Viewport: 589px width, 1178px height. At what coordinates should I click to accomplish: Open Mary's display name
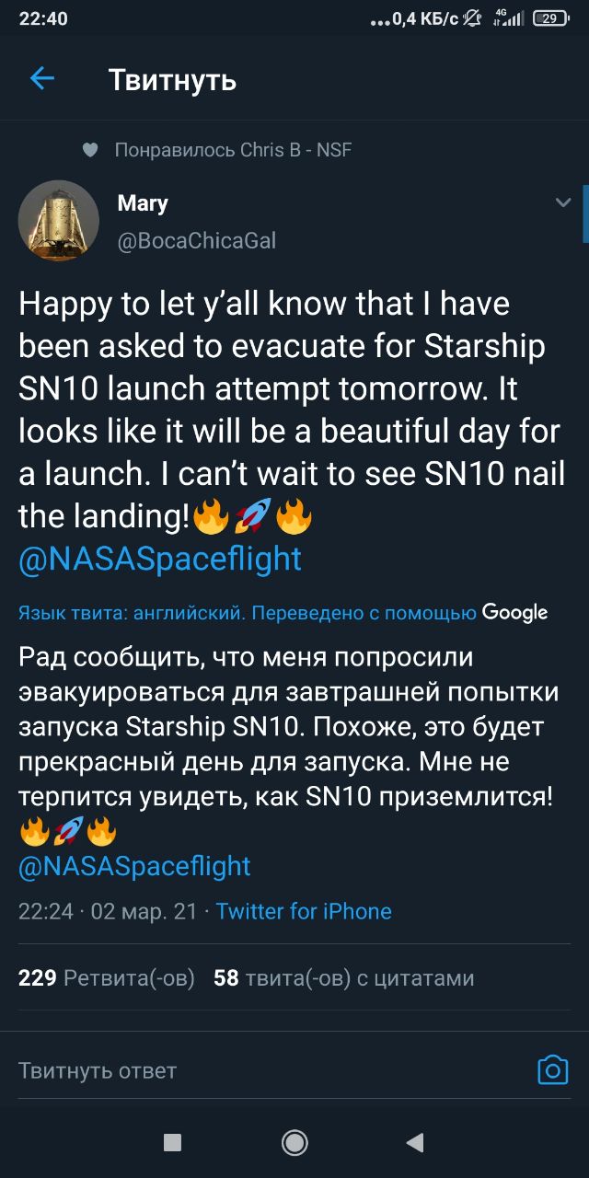(x=143, y=202)
